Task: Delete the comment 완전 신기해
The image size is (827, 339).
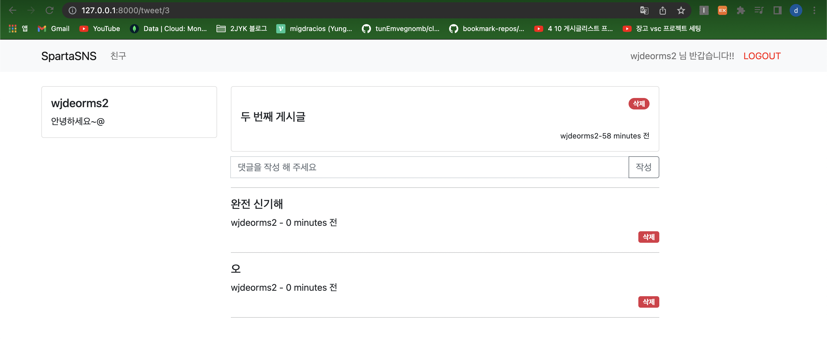Action: (x=648, y=237)
